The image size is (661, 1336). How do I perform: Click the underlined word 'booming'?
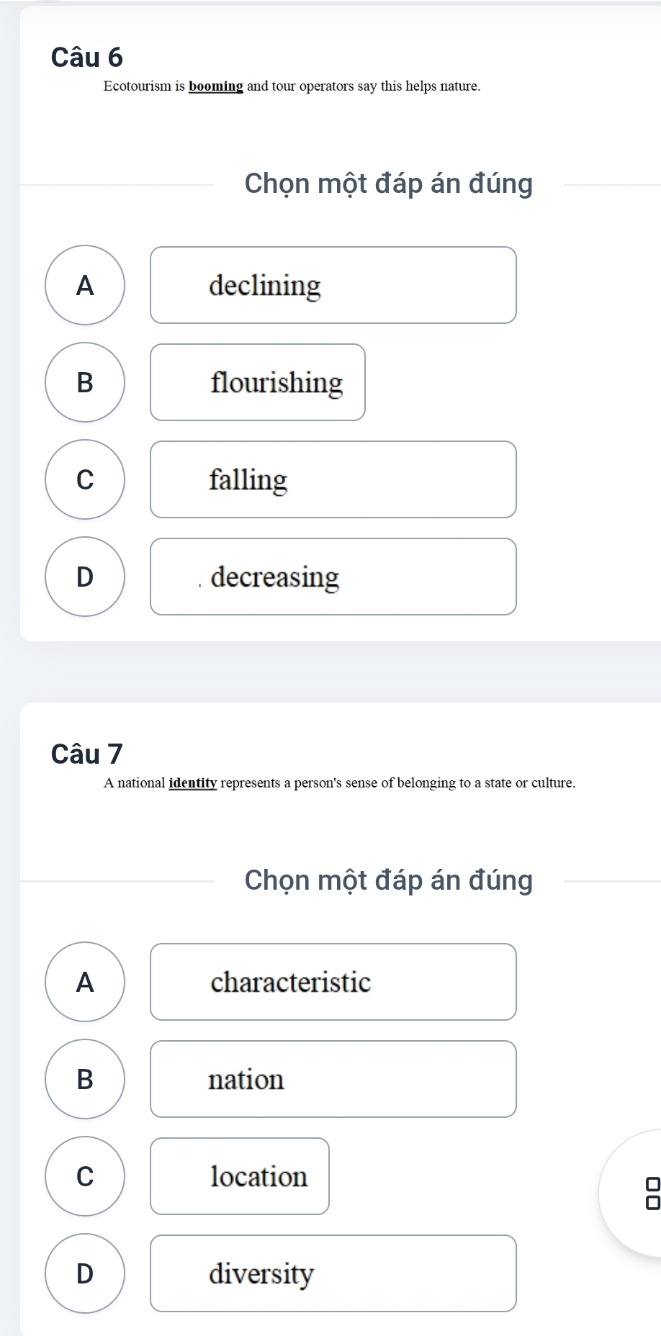pyautogui.click(x=216, y=86)
